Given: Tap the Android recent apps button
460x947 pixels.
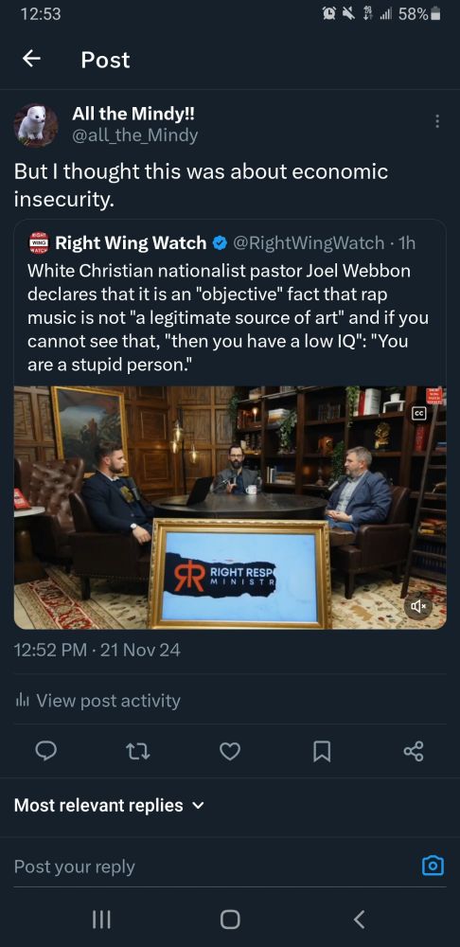Looking at the screenshot, I should pyautogui.click(x=101, y=920).
